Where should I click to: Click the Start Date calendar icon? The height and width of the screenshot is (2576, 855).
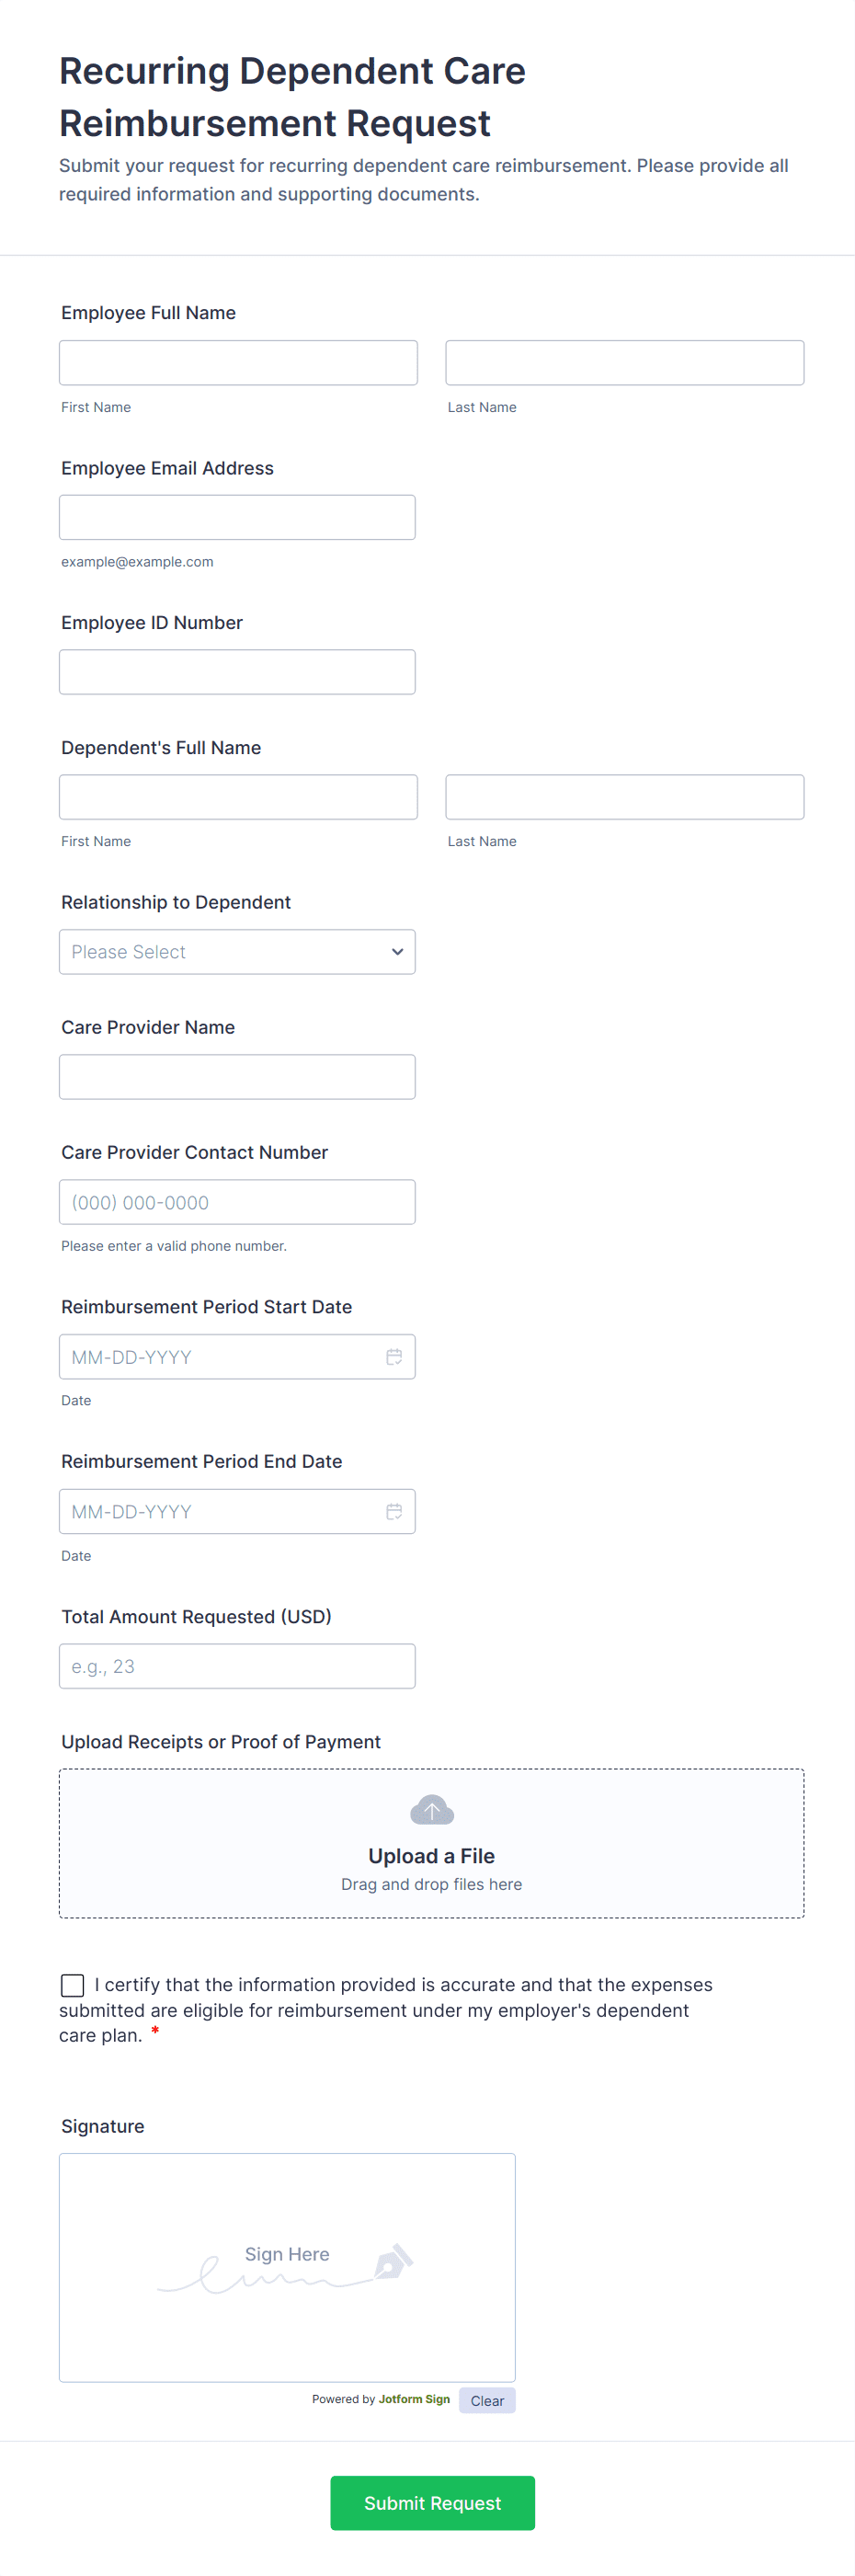394,1356
